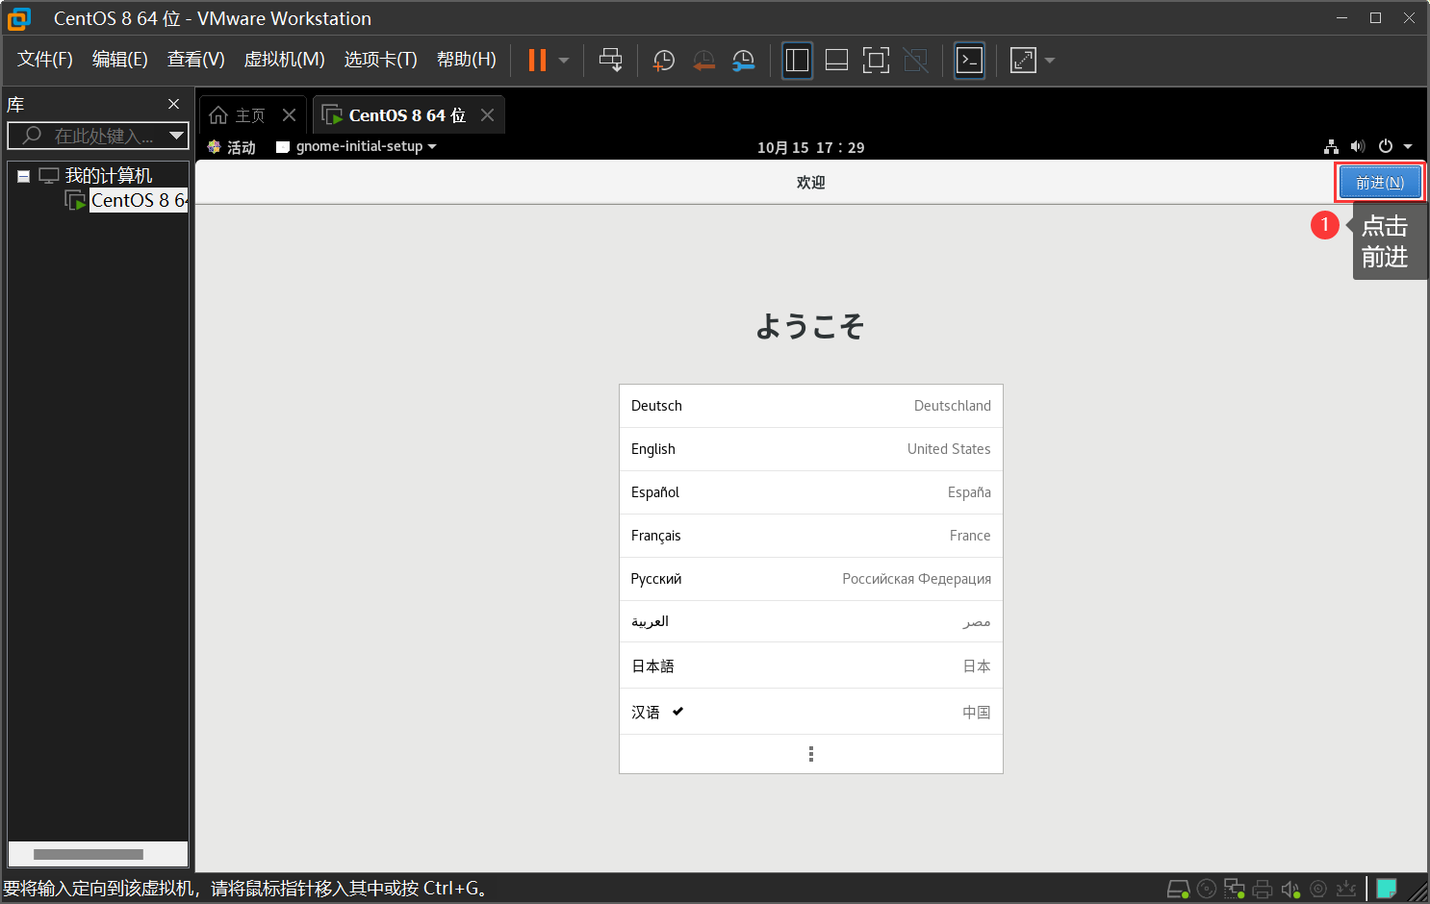Collapse the 我的计算机 tree node
This screenshot has width=1430, height=904.
(x=23, y=176)
